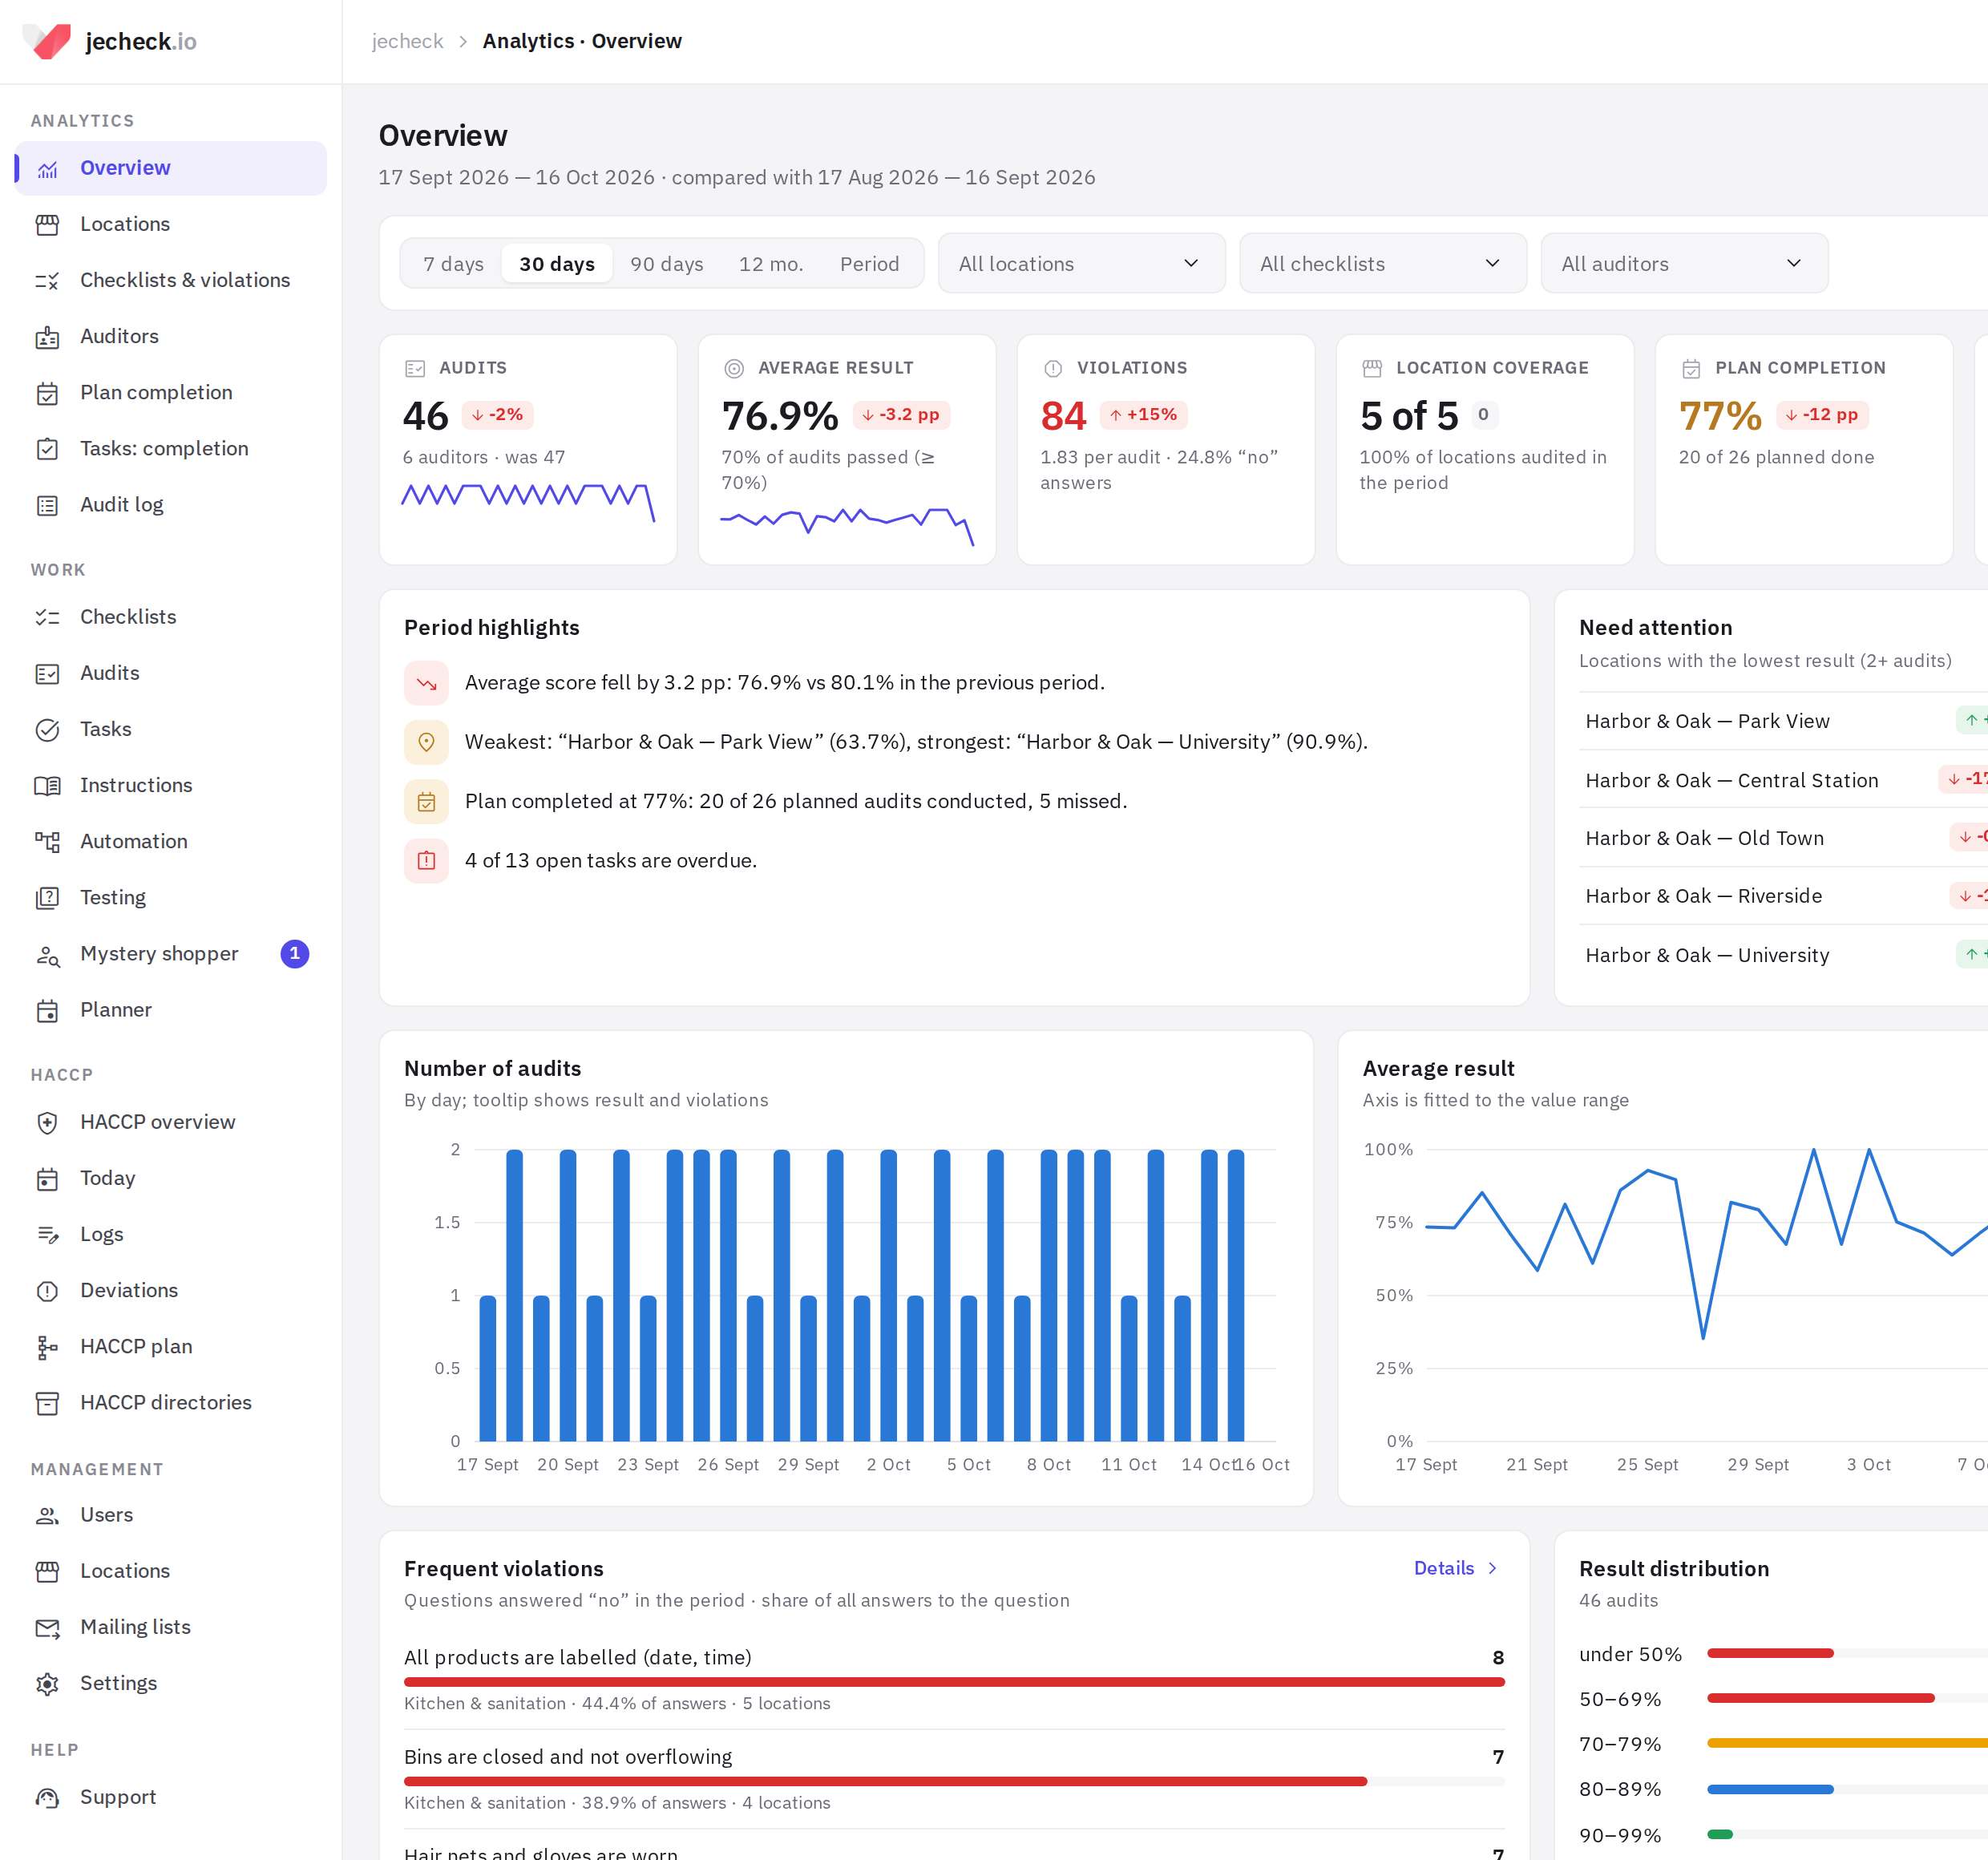Click Harbor & Oak — Riverside row

click(x=1783, y=896)
